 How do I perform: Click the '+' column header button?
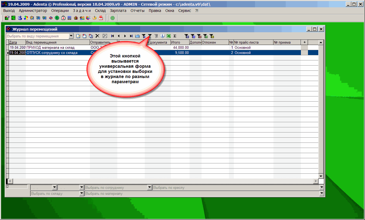304,43
